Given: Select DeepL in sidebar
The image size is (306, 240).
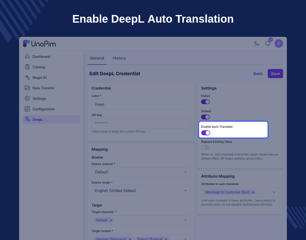Looking at the screenshot, I should [51, 119].
